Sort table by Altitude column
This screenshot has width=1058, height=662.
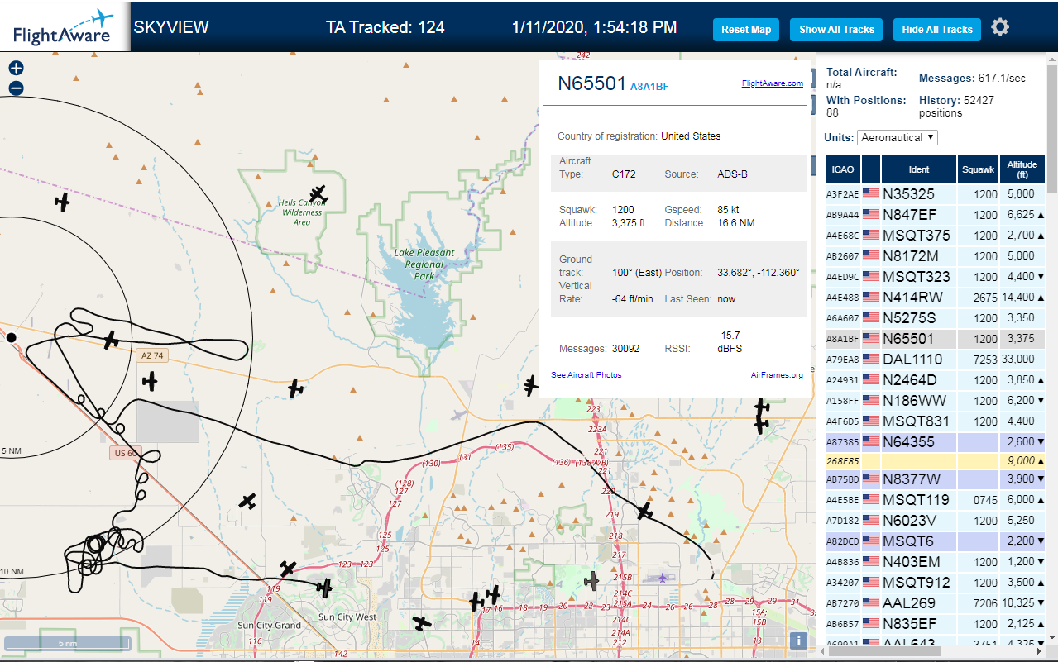(1022, 169)
